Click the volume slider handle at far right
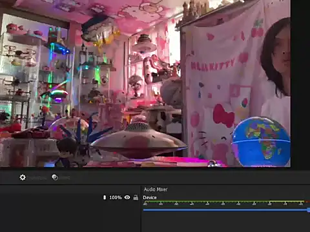310x232 pixels. (x=309, y=210)
